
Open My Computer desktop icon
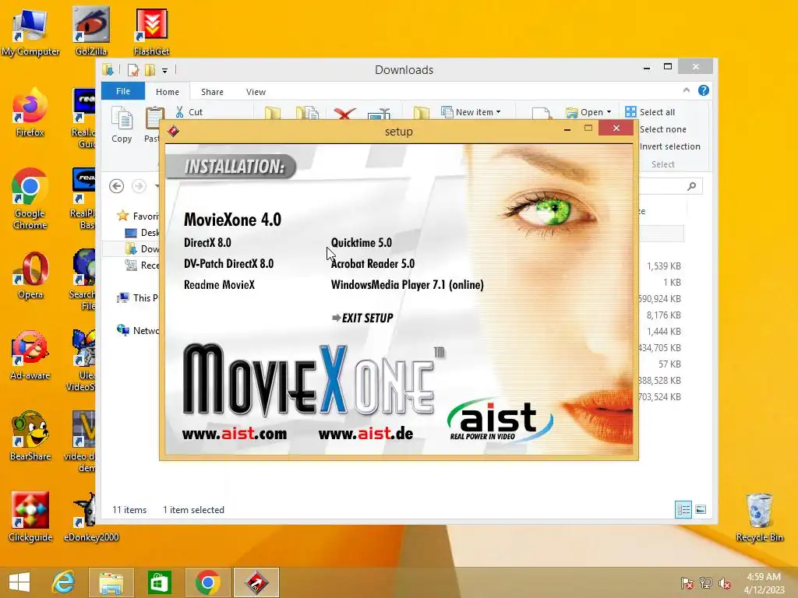pos(30,33)
